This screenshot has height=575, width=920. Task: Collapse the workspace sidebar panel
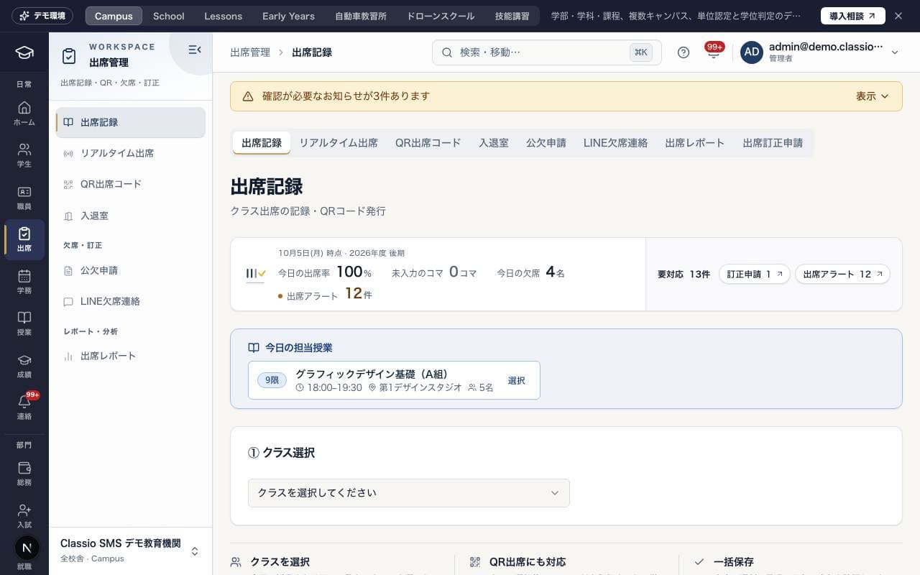(x=194, y=50)
